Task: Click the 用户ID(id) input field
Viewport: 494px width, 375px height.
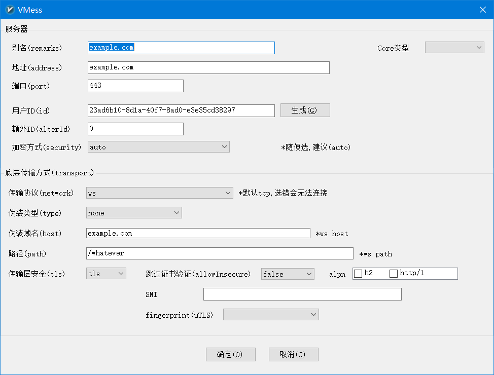Action: tap(181, 110)
